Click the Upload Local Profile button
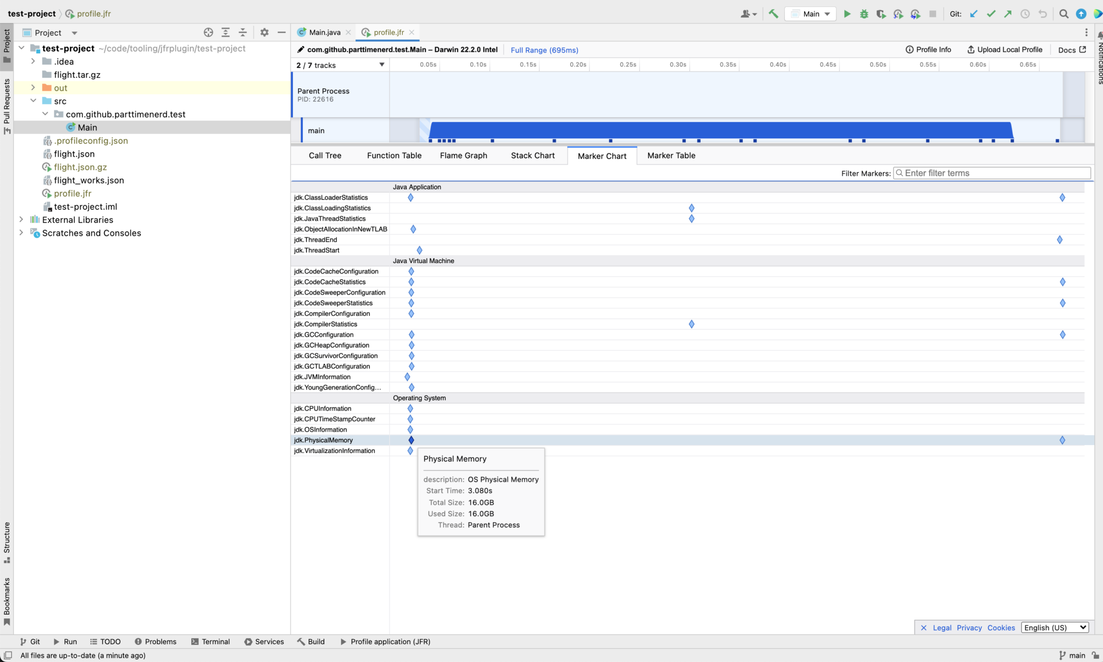The width and height of the screenshot is (1103, 662). (x=1005, y=50)
